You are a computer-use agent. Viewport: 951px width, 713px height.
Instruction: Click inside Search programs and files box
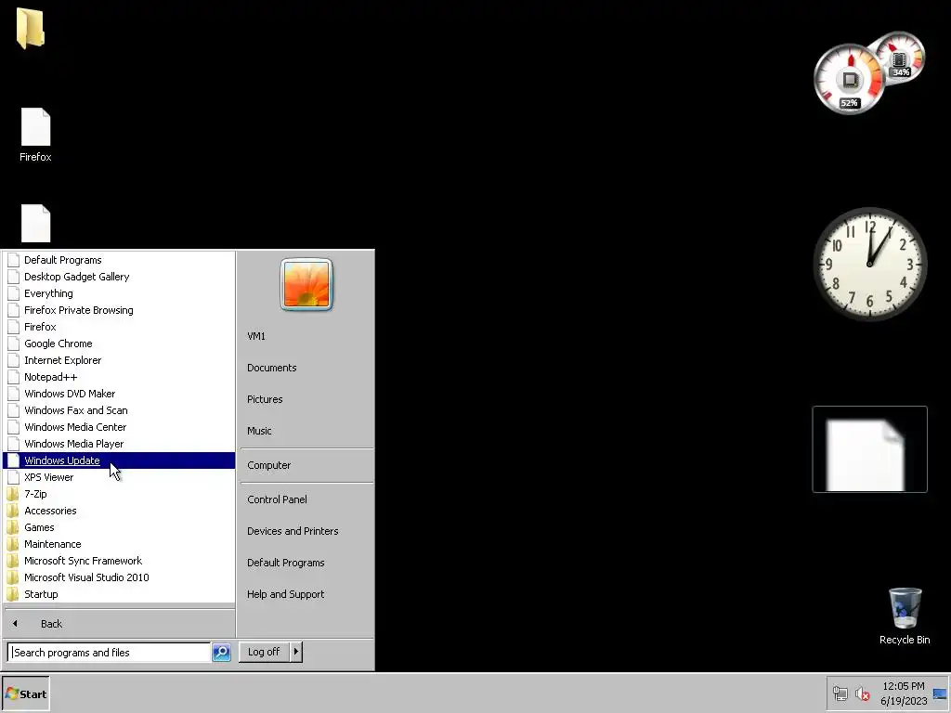tap(110, 653)
